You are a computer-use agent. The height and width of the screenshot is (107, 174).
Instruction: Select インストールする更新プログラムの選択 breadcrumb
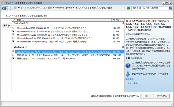tap(94, 8)
